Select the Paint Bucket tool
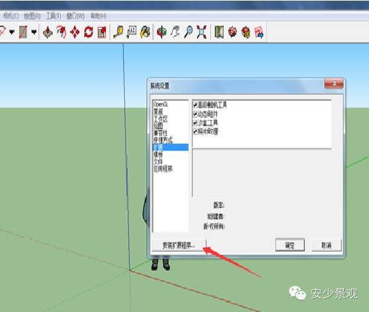The image size is (369, 312). [145, 32]
